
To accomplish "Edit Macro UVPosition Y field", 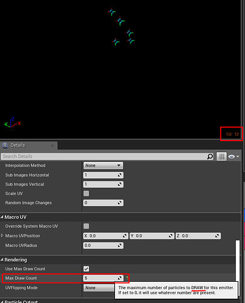I will (x=152, y=236).
